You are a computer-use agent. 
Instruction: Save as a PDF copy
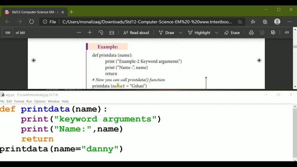pos(273,32)
